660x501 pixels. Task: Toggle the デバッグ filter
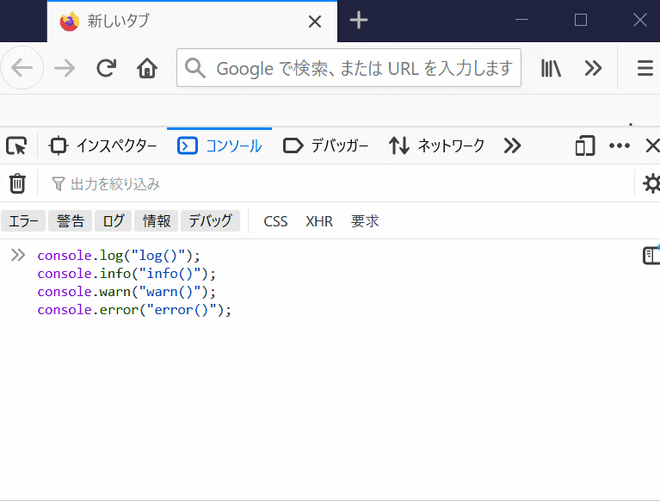click(x=210, y=220)
